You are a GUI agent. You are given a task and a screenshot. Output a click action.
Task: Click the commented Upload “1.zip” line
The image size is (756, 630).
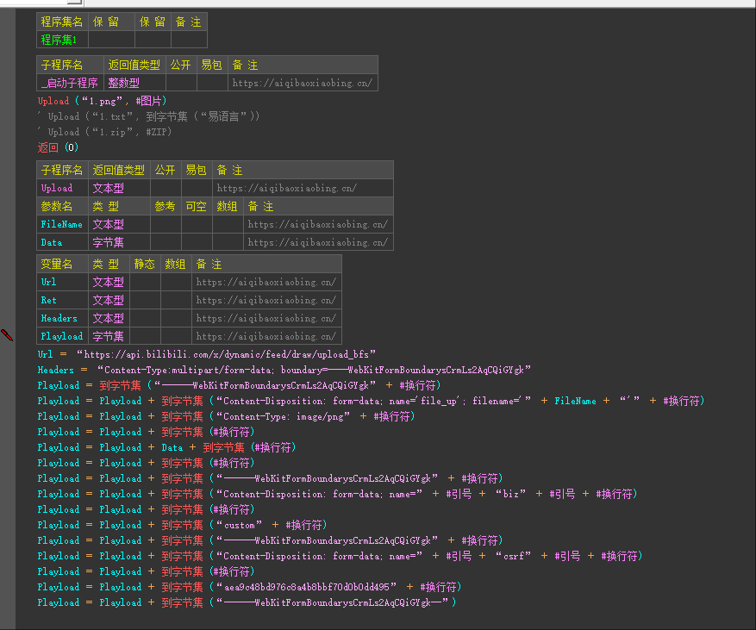[x=104, y=132]
